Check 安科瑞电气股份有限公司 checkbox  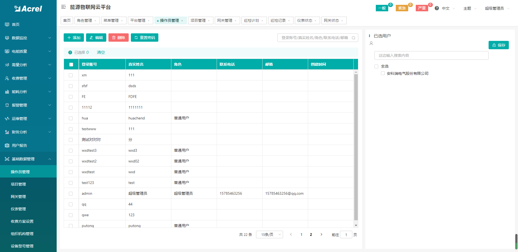(383, 73)
